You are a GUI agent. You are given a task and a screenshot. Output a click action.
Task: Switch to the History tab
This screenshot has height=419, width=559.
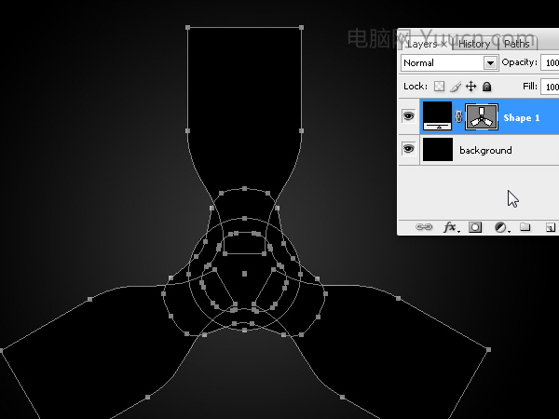[x=474, y=44]
